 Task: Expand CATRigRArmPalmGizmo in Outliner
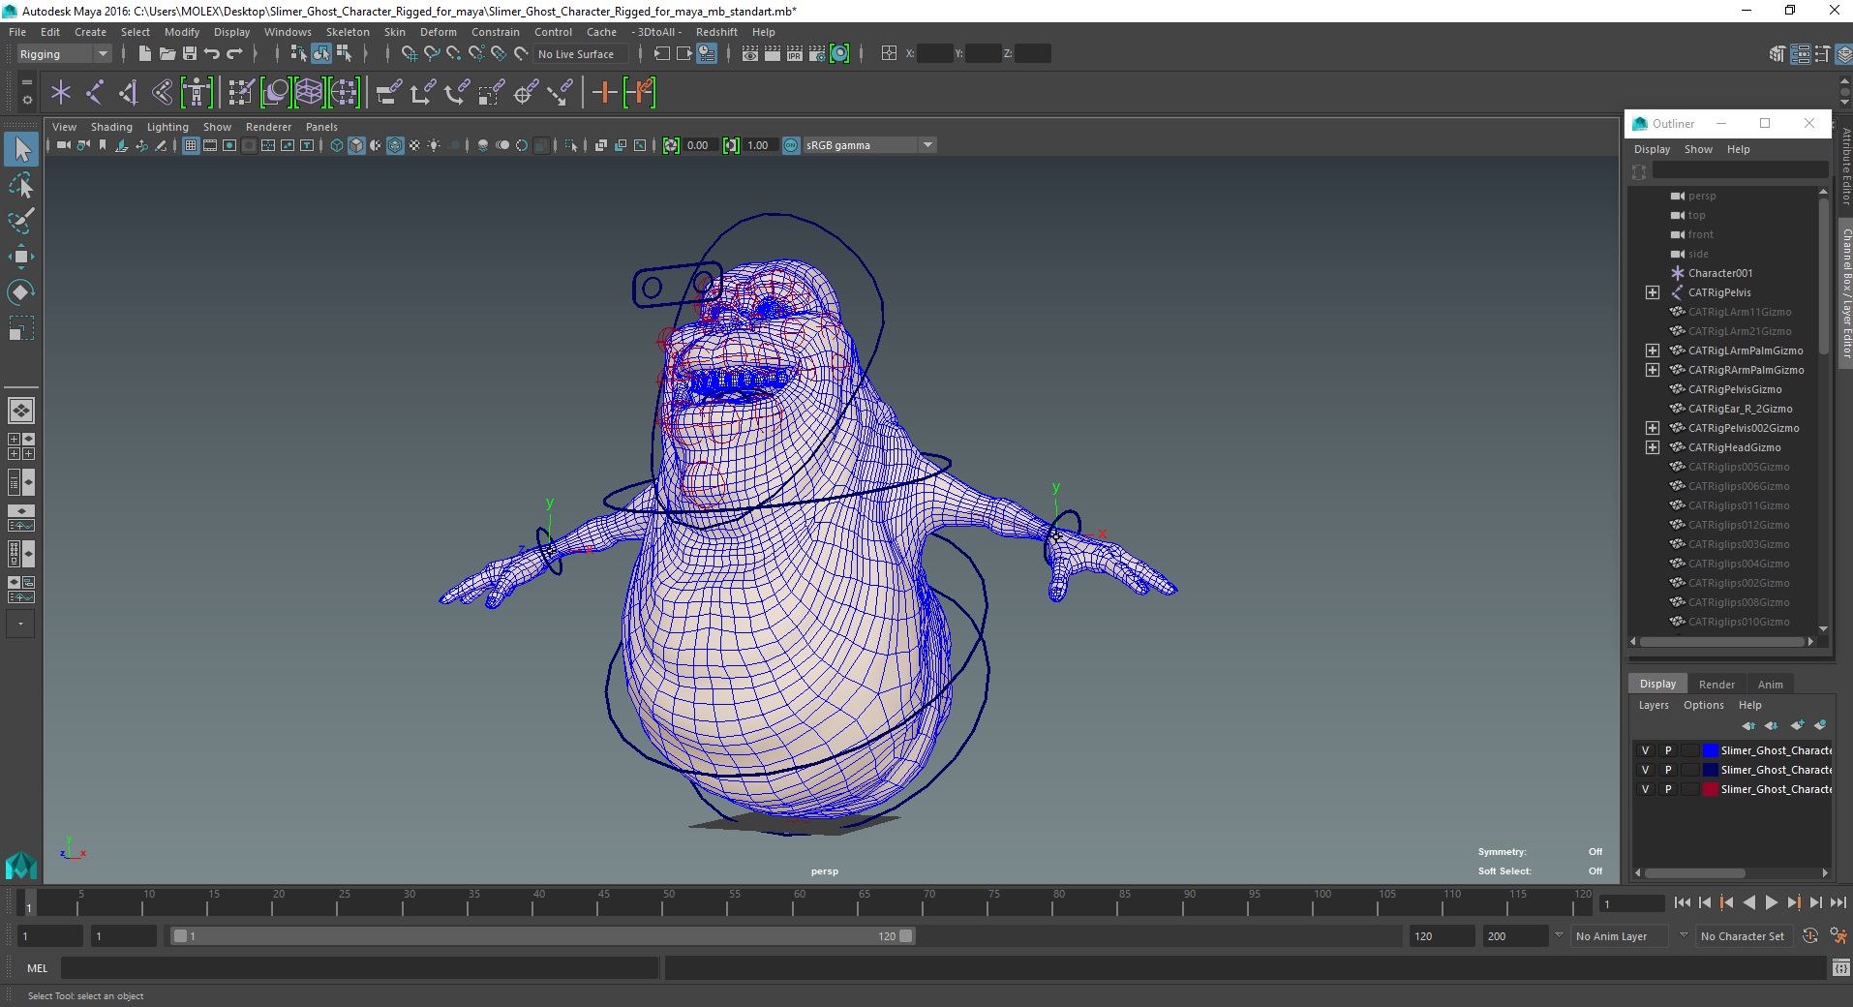[x=1653, y=370]
